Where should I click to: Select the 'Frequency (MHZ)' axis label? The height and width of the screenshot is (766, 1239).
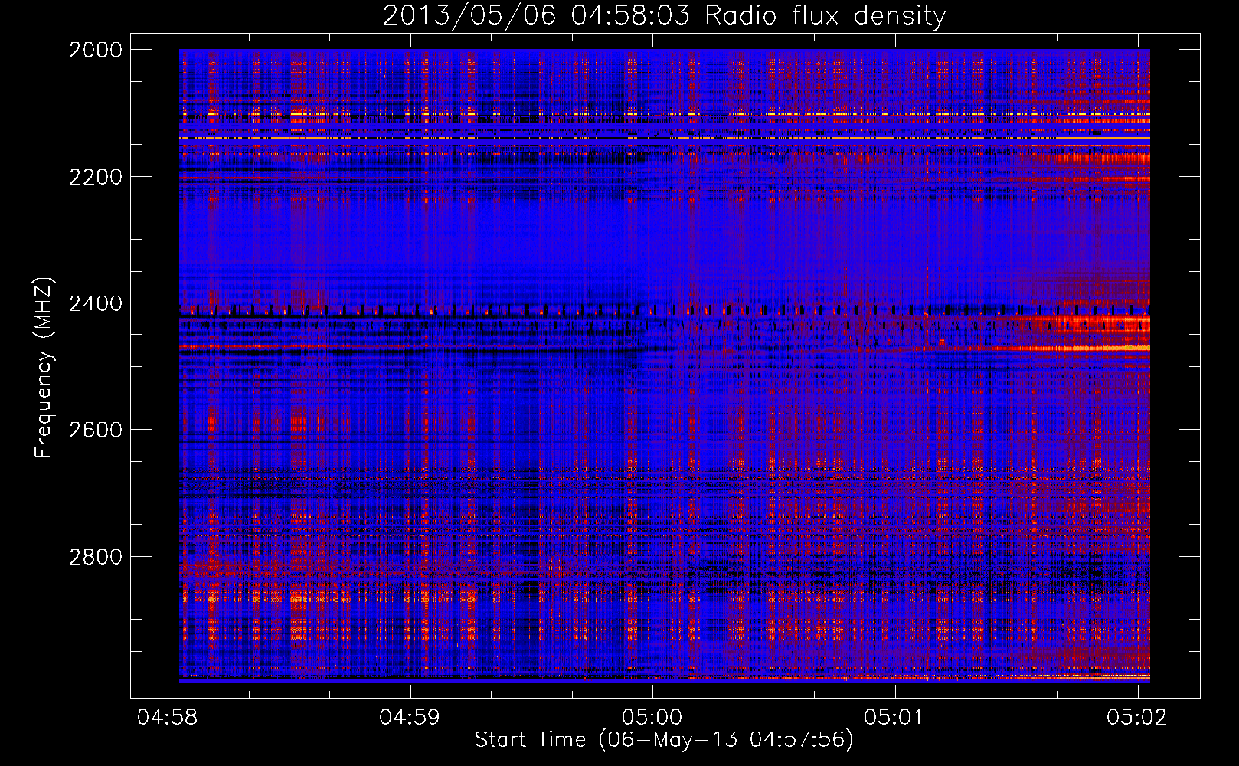click(x=44, y=367)
